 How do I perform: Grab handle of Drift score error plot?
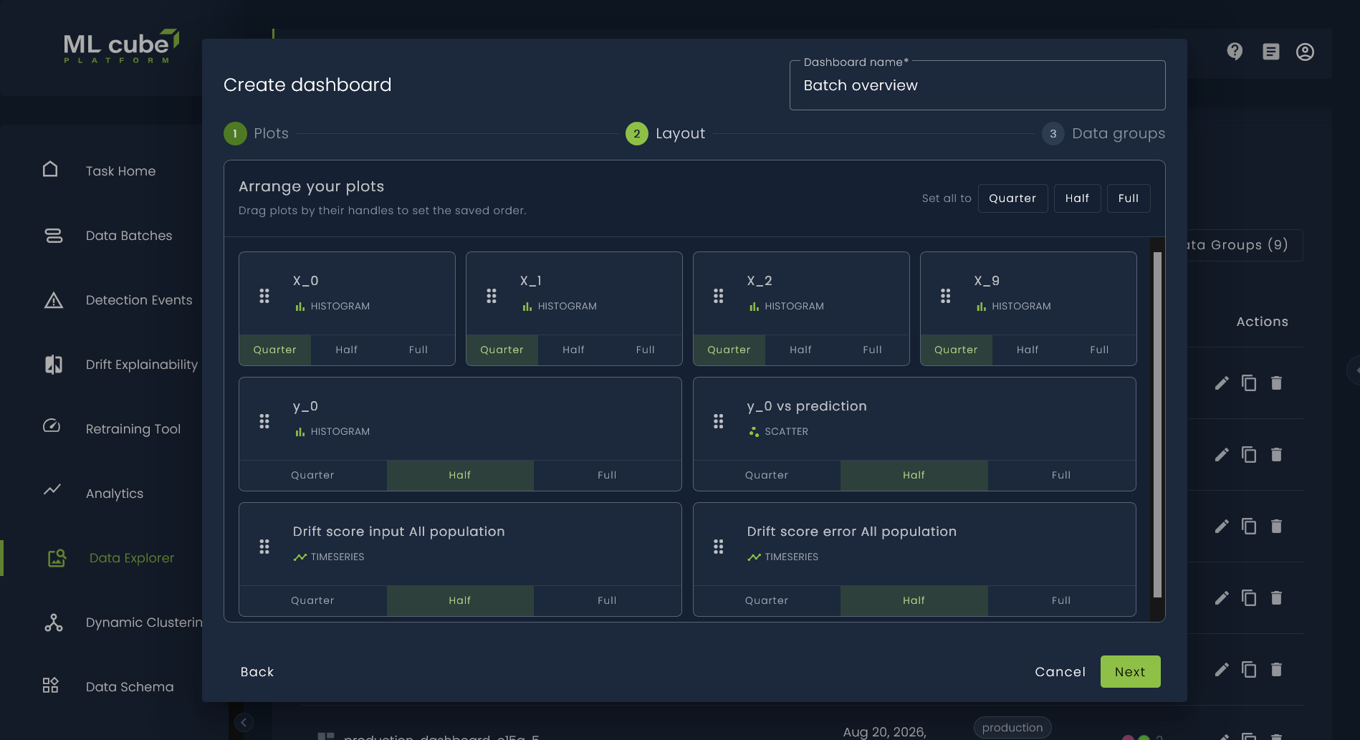click(x=719, y=547)
